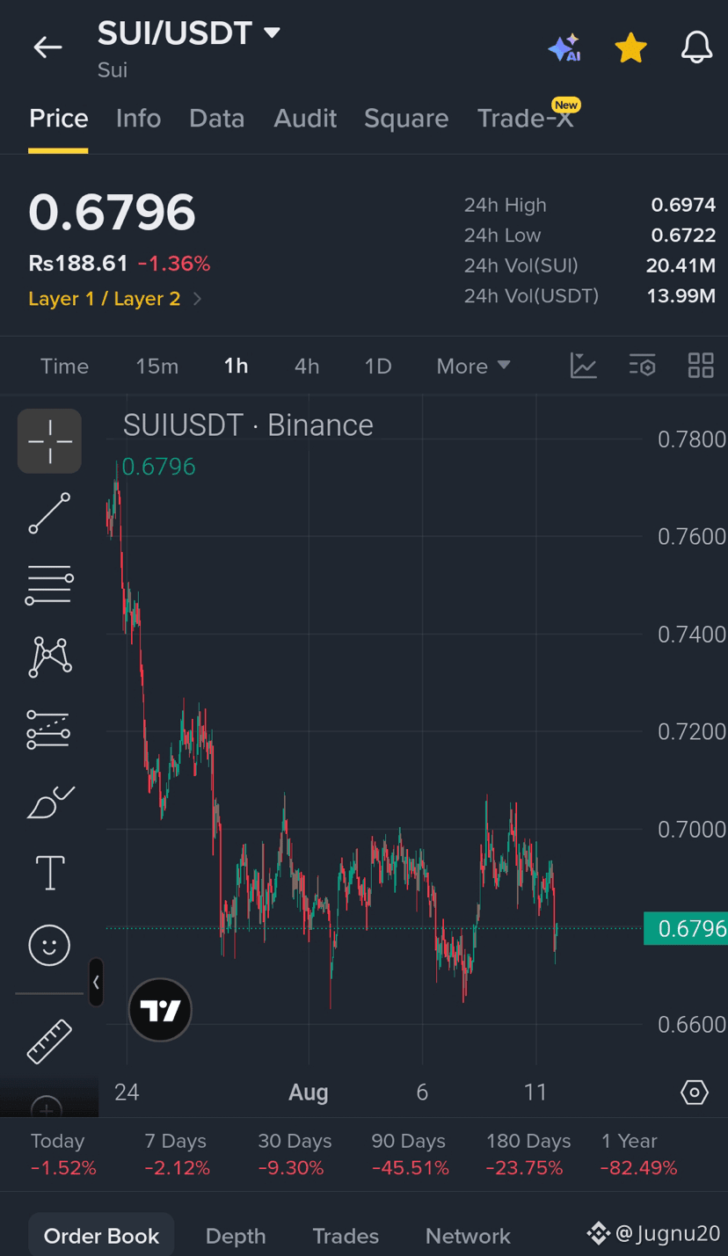Select the projection forecasting tool
The width and height of the screenshot is (728, 1256).
coord(48,729)
